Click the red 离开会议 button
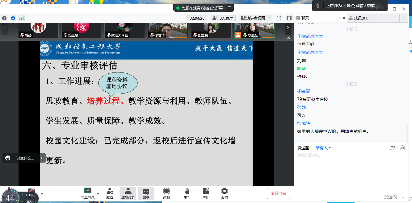This screenshot has height=203, width=412. click(279, 193)
